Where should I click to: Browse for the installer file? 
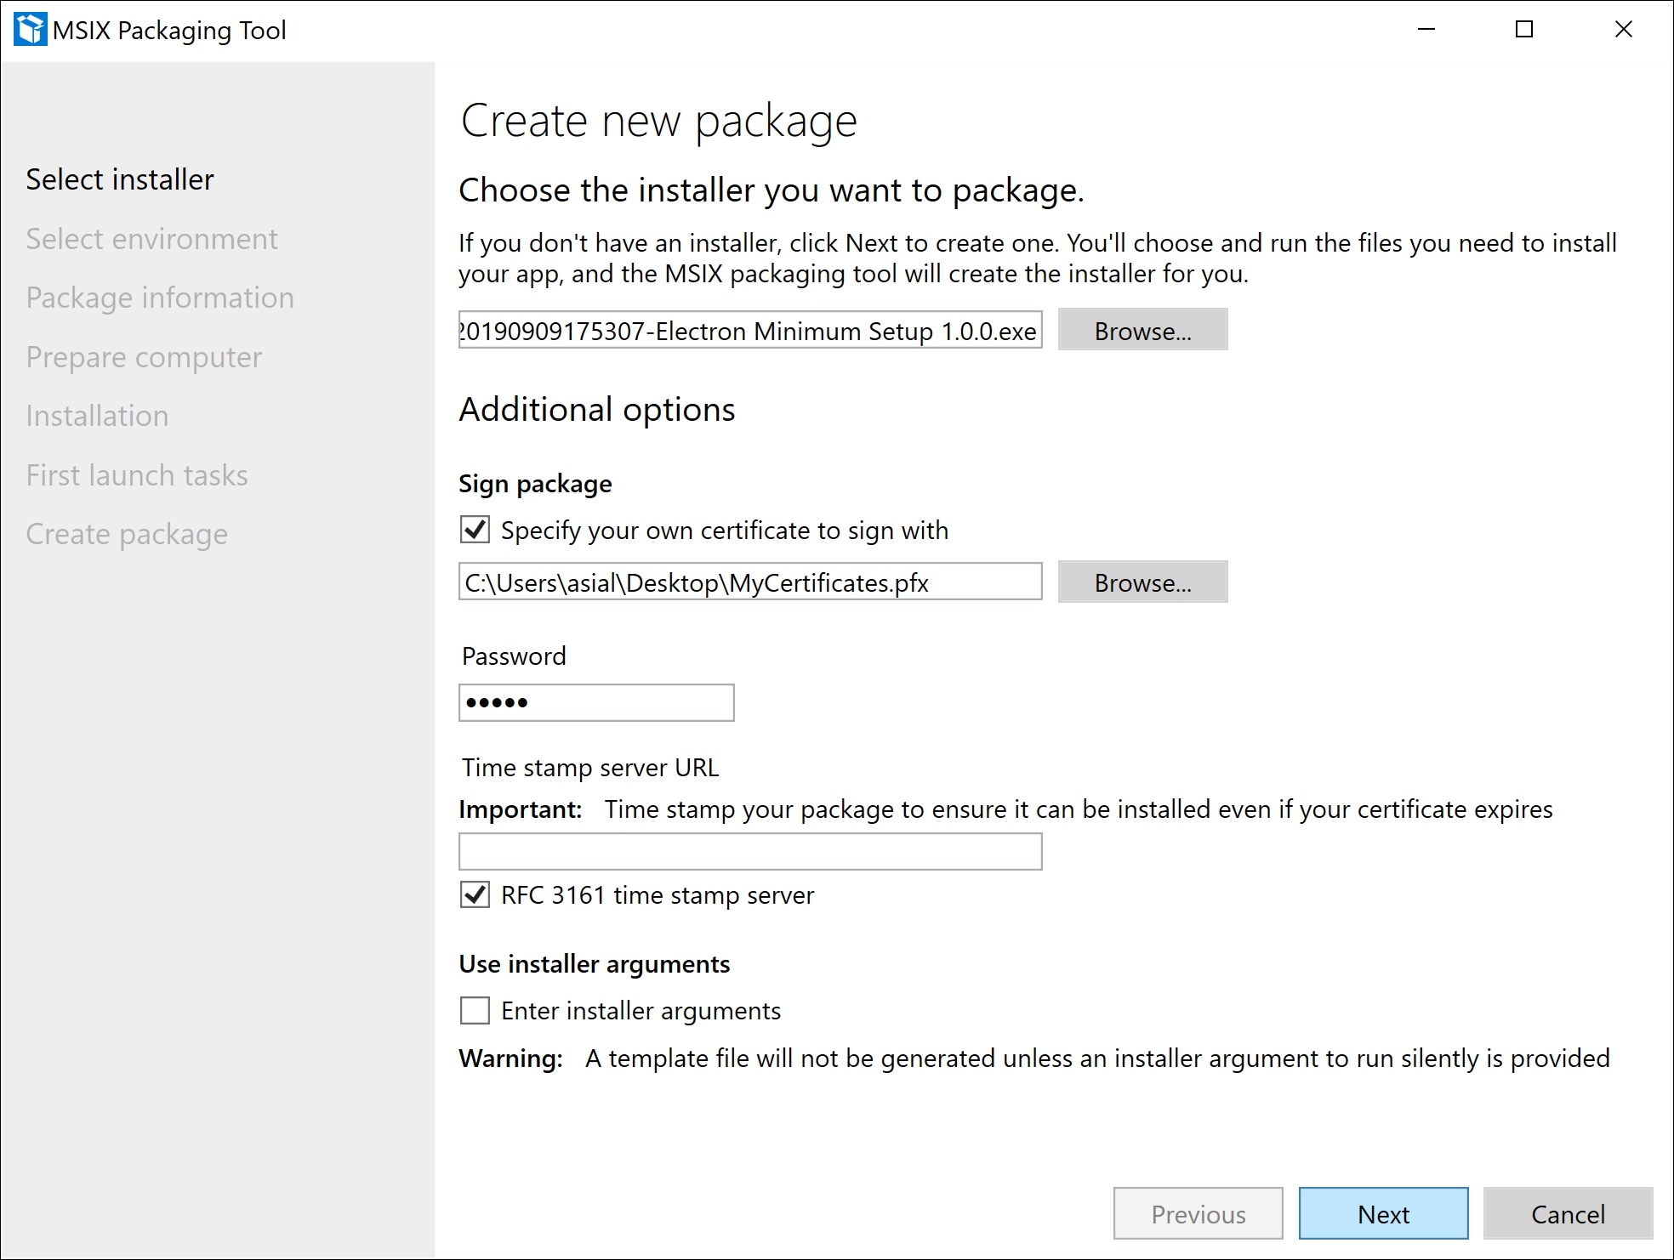[1142, 330]
